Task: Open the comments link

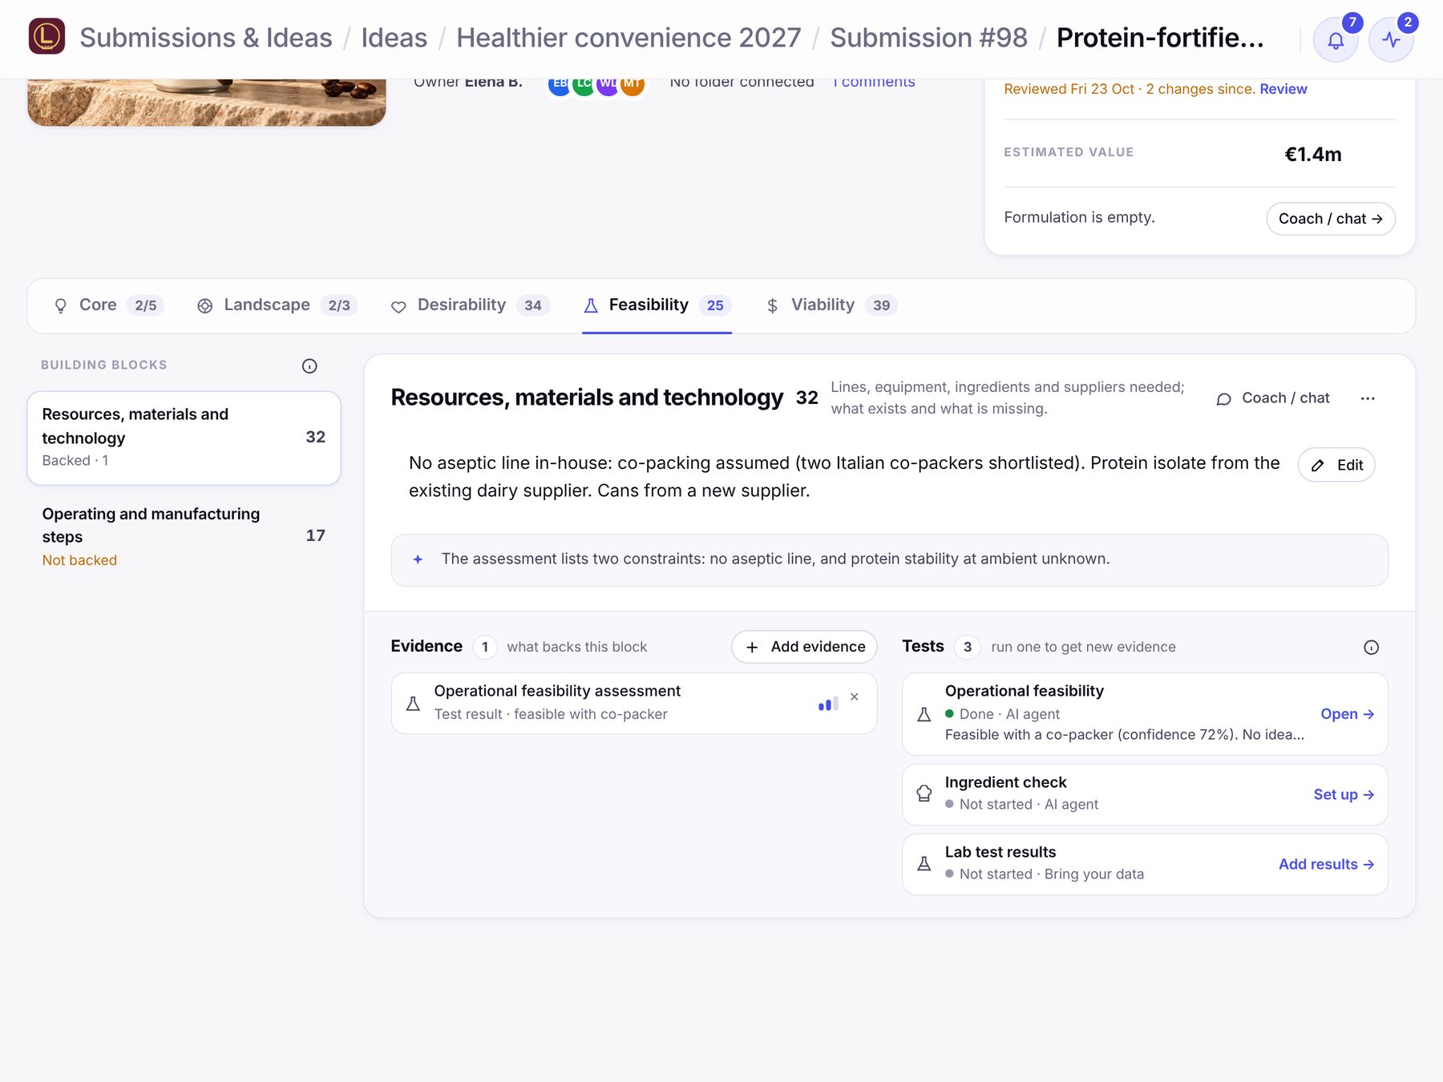Action: pyautogui.click(x=873, y=83)
